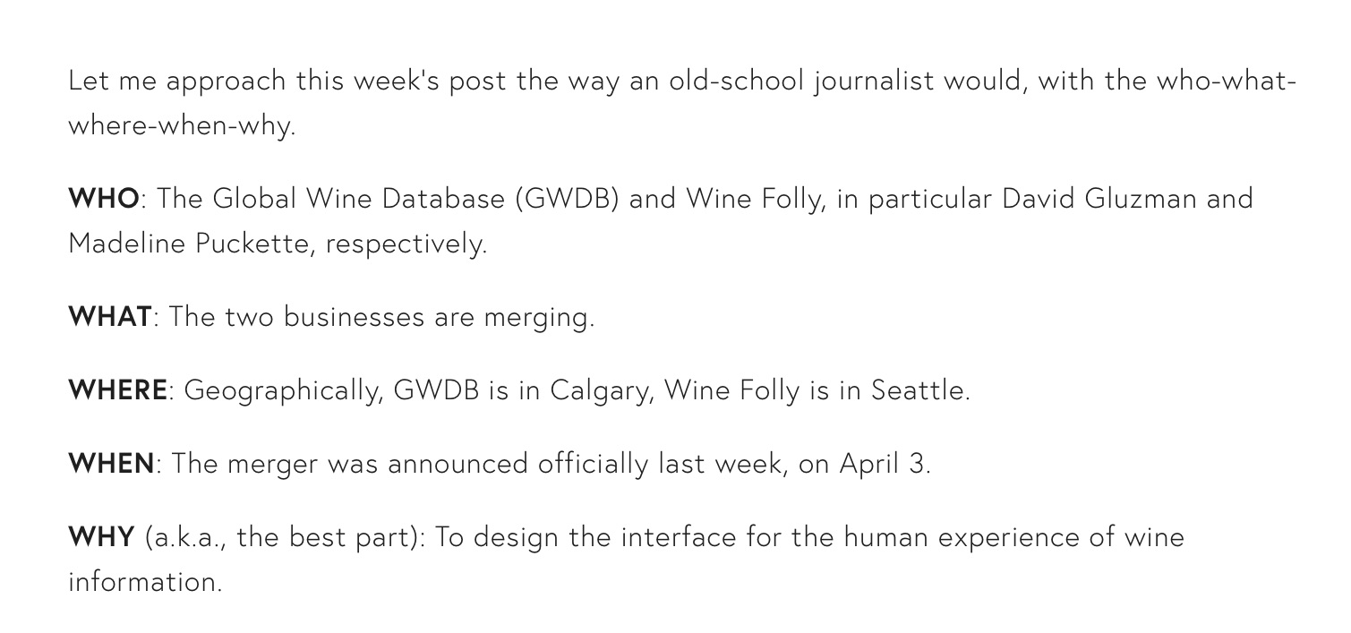Click the bold WHERE label

coord(117,390)
